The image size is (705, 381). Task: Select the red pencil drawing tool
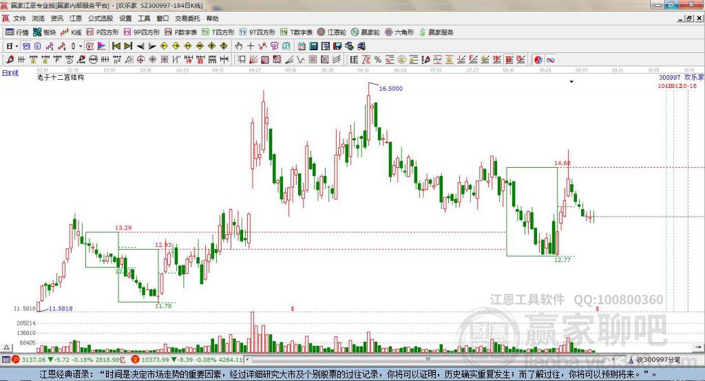click(x=10, y=60)
